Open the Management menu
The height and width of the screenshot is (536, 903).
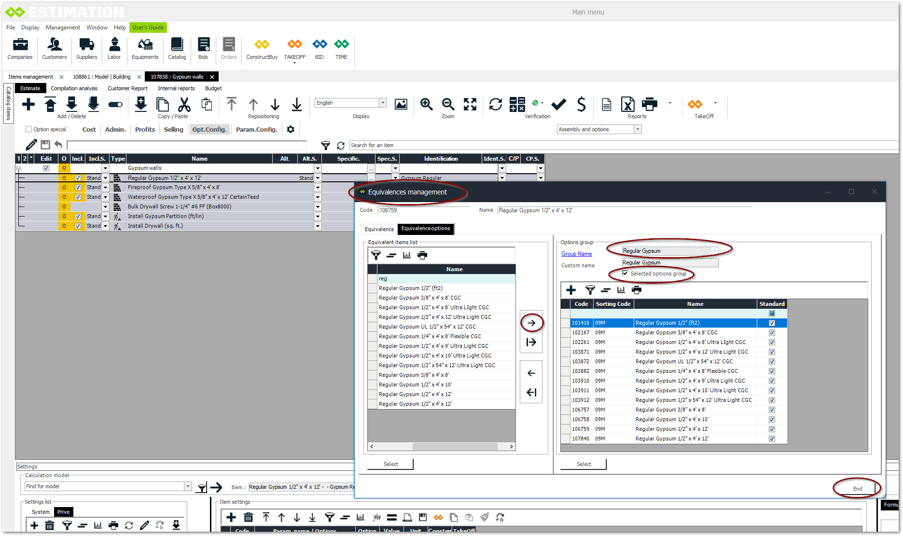pos(63,27)
